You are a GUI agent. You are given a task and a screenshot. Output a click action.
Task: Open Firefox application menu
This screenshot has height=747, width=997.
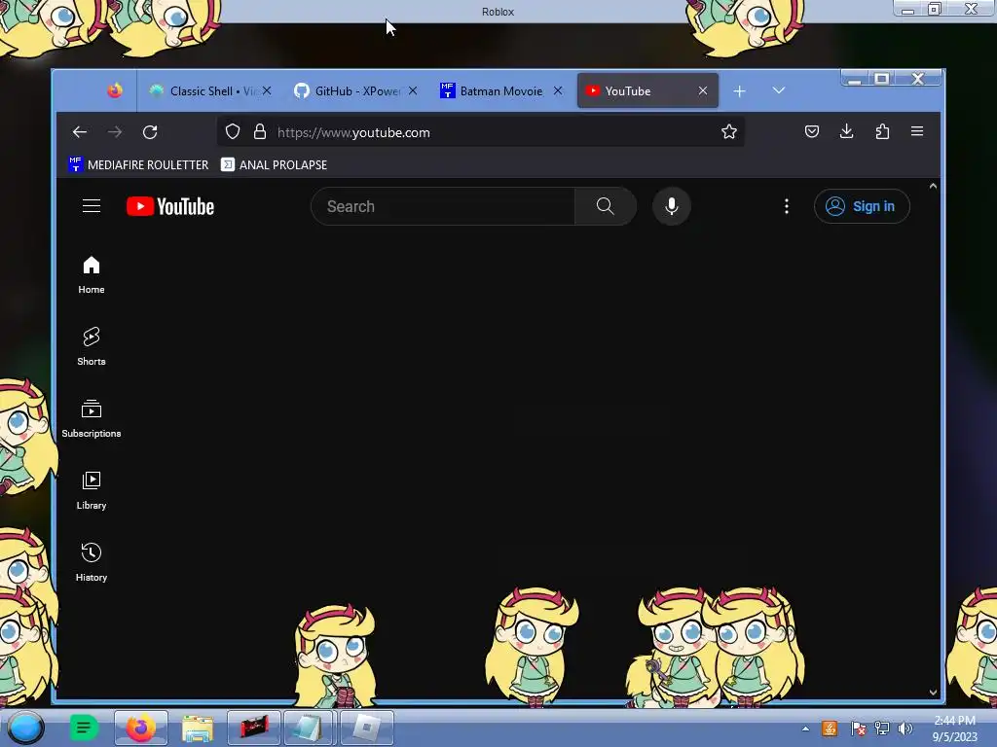(917, 131)
